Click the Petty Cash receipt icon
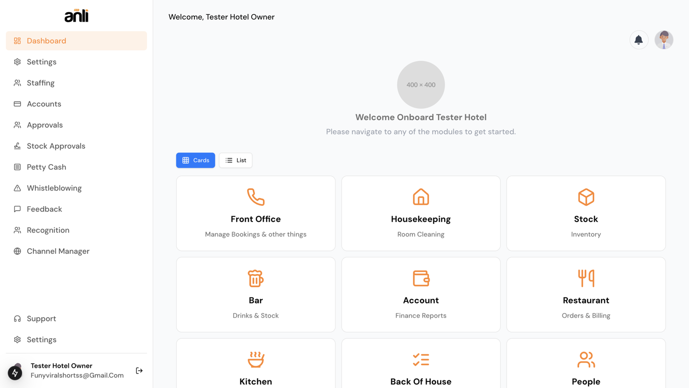 pos(17,167)
